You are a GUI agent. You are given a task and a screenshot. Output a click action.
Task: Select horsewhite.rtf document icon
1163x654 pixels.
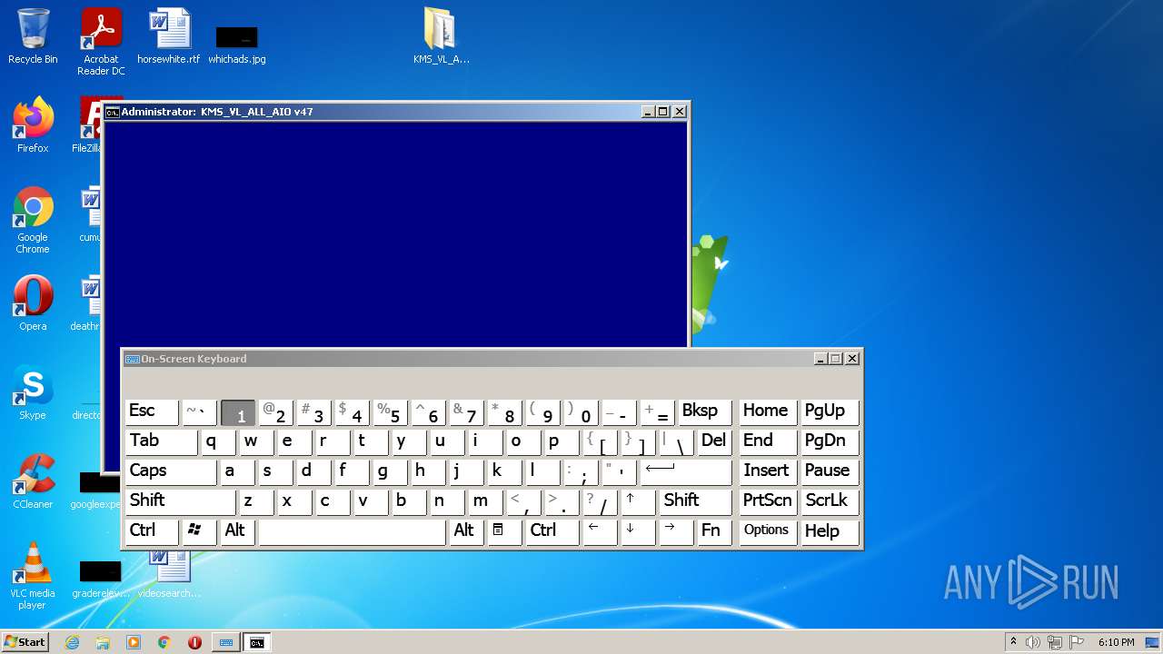tap(169, 37)
